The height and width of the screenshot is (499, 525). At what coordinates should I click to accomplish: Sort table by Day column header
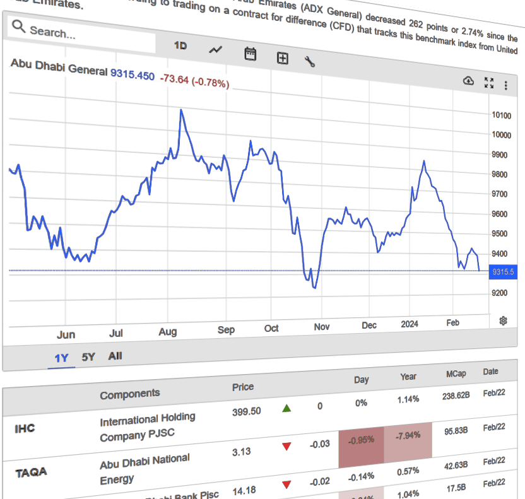(x=362, y=380)
